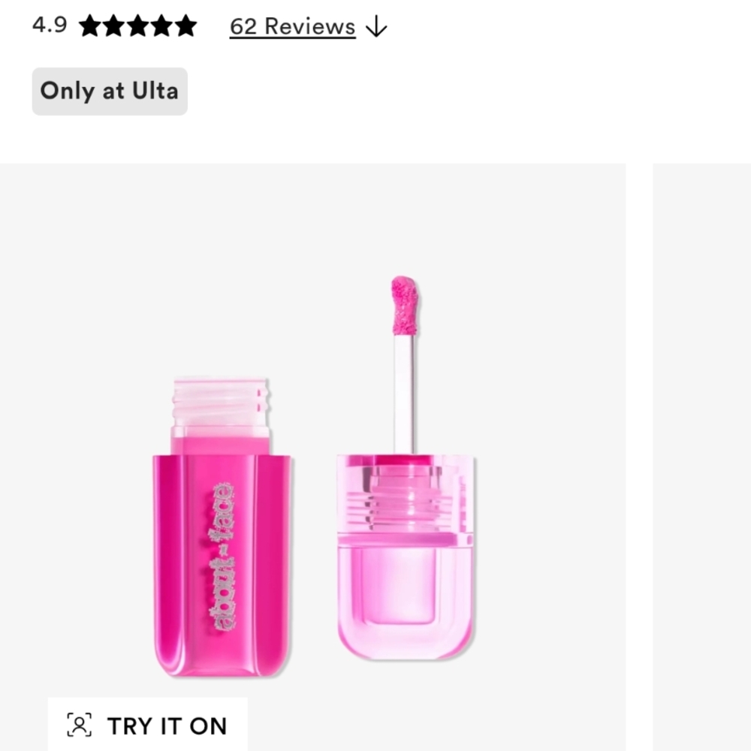Click the middle star of the five-star rating

tap(137, 26)
